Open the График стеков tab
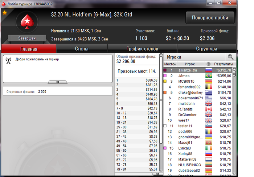Screen dimensions: 254x177 pos(142,49)
